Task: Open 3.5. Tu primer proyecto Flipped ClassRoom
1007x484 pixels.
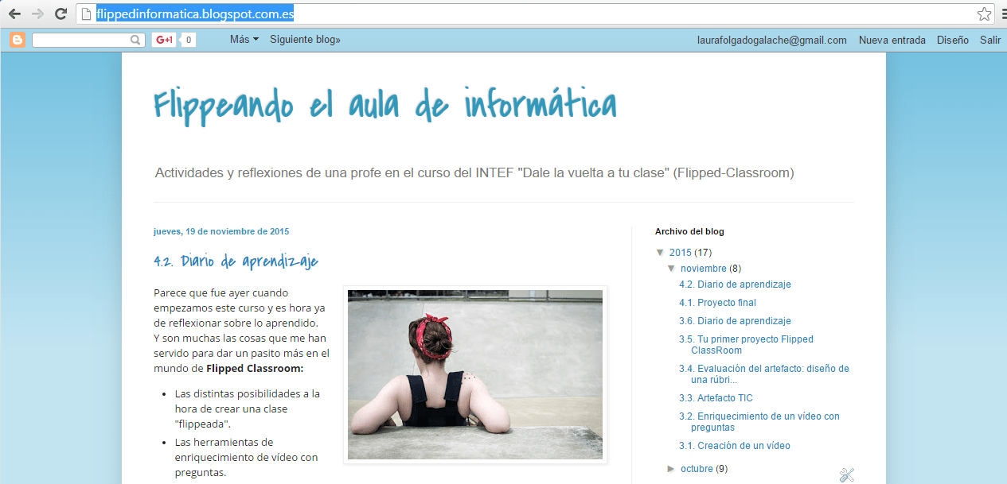Action: click(746, 345)
